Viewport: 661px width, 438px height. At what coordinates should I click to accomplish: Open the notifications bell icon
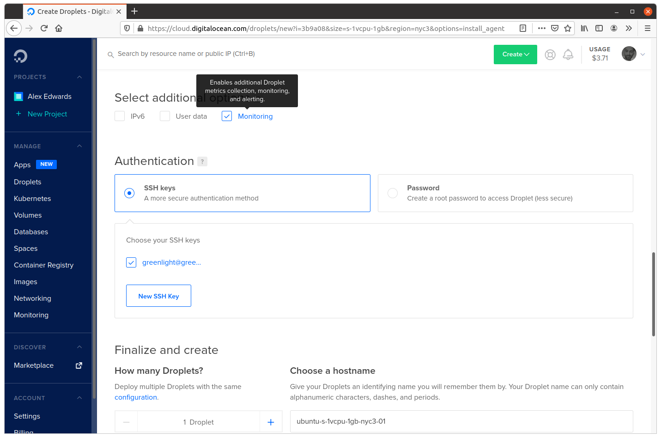click(568, 55)
